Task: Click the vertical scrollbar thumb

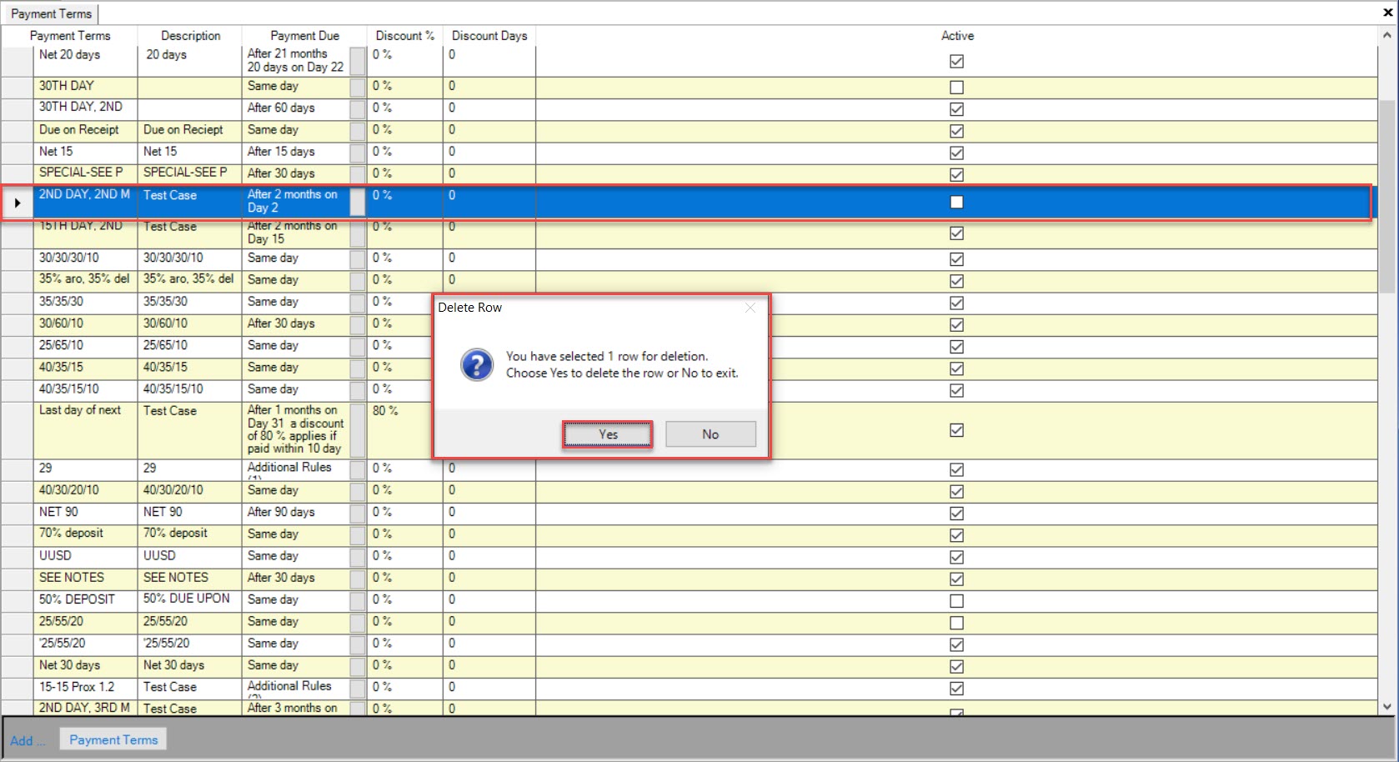Action: tap(1387, 196)
